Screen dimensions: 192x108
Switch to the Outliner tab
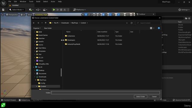click(x=142, y=14)
